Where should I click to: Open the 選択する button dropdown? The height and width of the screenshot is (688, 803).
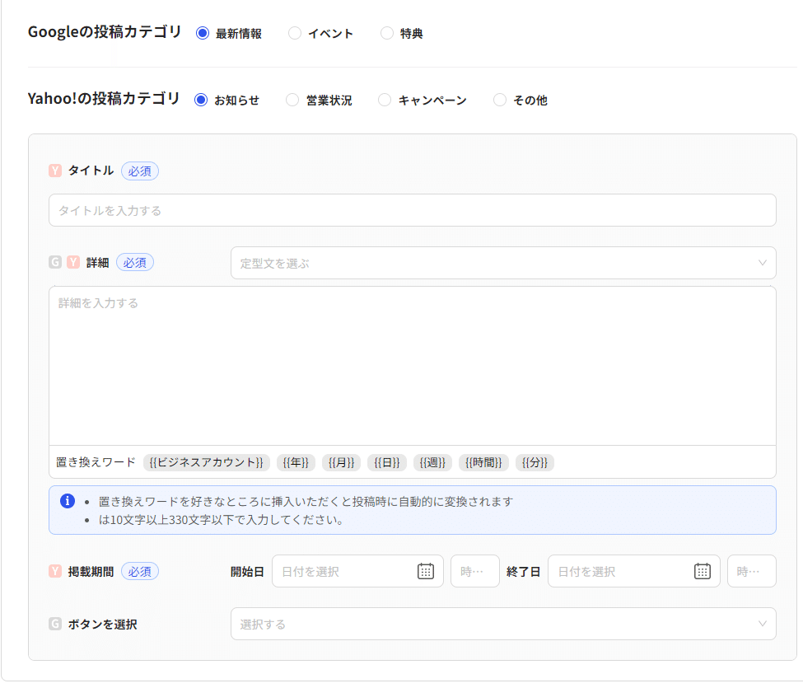(502, 625)
